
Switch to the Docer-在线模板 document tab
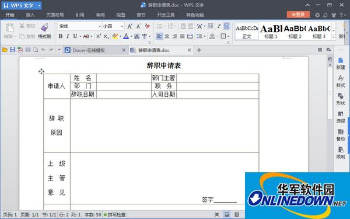tap(89, 50)
